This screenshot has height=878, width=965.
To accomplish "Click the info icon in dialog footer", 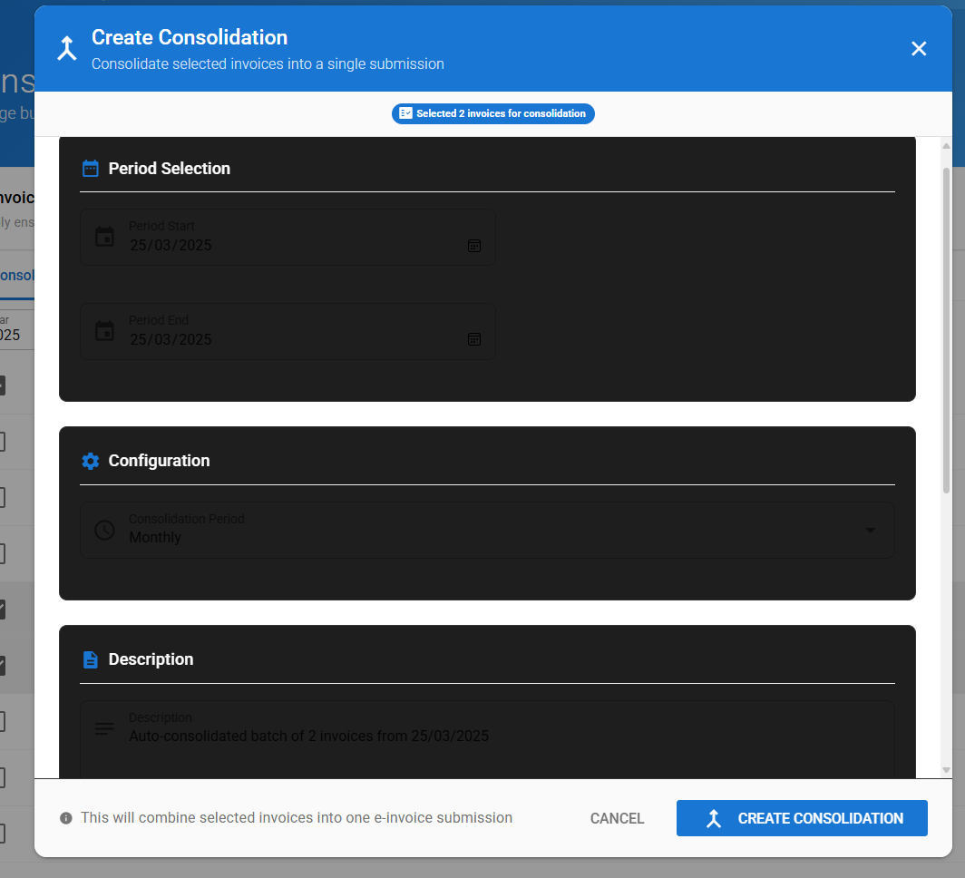I will (x=66, y=818).
